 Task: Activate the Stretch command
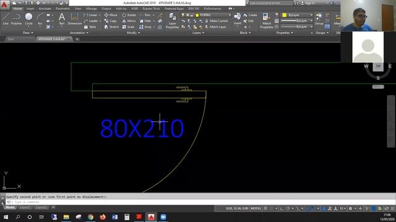tap(111, 27)
